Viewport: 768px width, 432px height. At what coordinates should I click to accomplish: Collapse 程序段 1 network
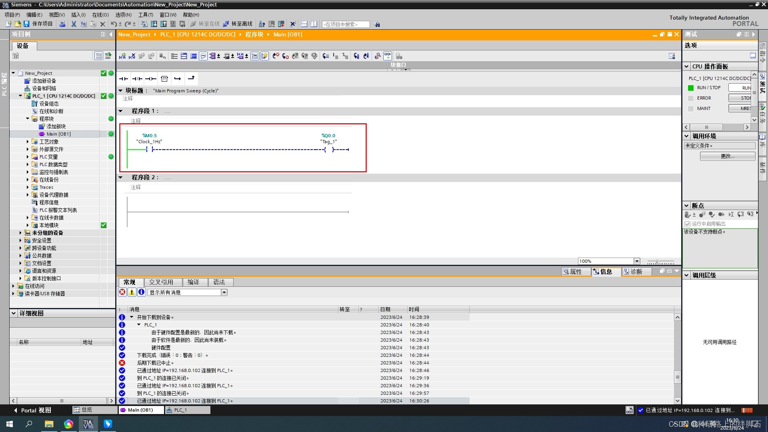(x=121, y=111)
